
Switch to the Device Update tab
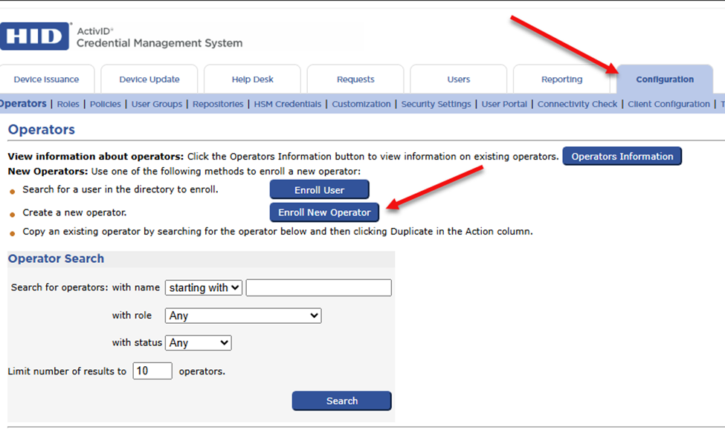[149, 79]
